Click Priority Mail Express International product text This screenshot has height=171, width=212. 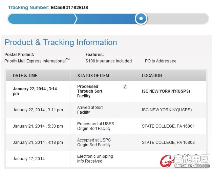pos(37,61)
